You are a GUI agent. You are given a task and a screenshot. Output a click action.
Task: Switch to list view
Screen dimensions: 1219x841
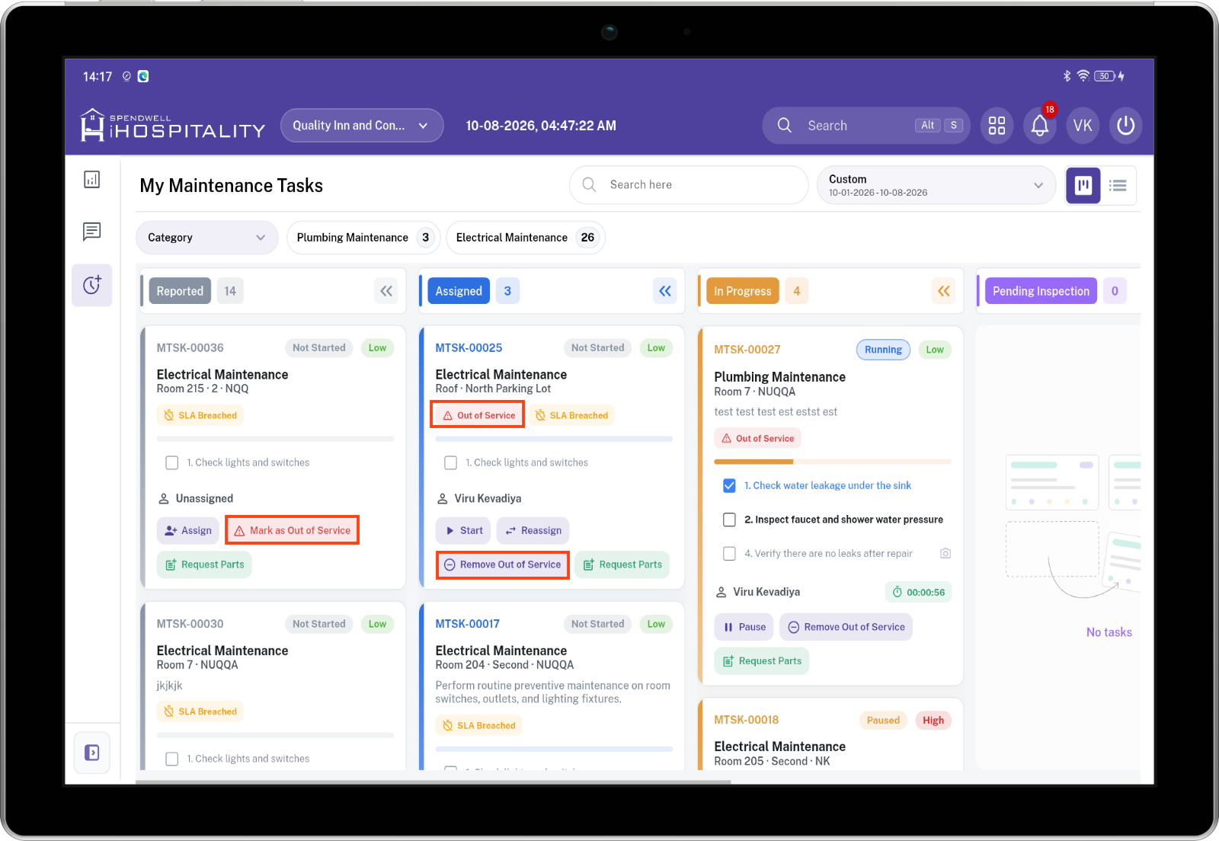pyautogui.click(x=1118, y=185)
